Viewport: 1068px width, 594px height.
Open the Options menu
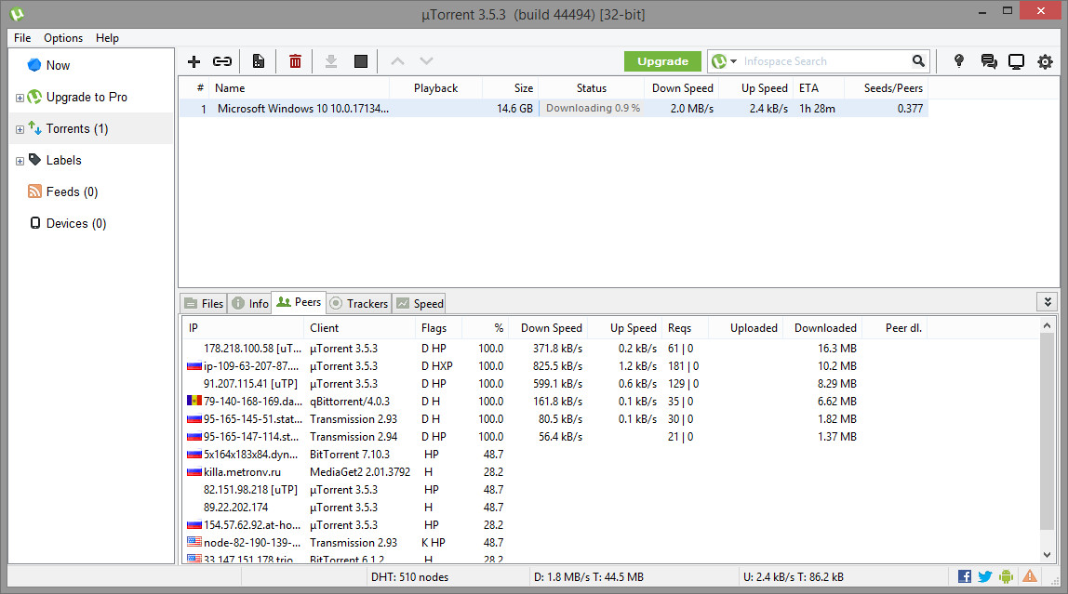pos(63,38)
